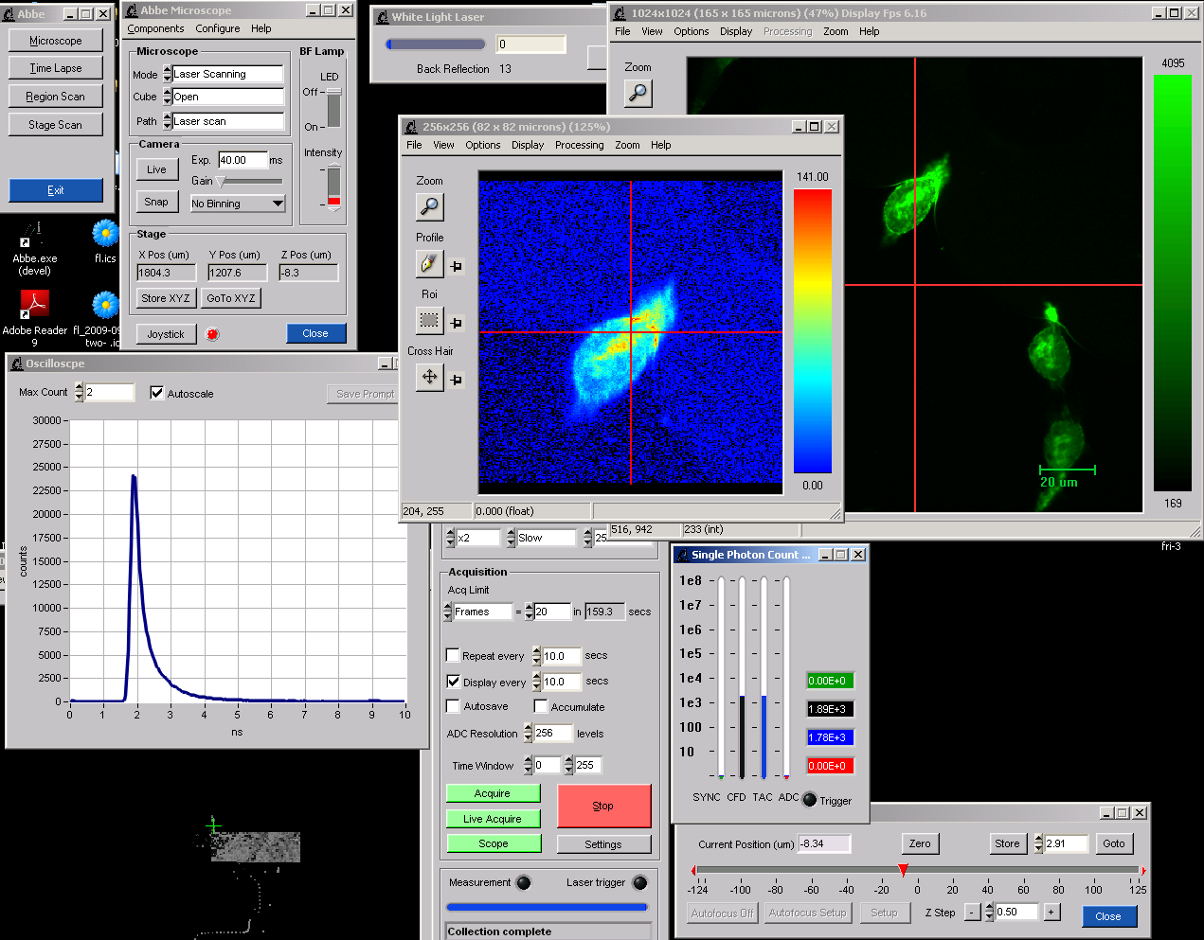Image resolution: width=1204 pixels, height=940 pixels.
Task: Open the Mode selector showing Laser Scanning
Action: 224,74
